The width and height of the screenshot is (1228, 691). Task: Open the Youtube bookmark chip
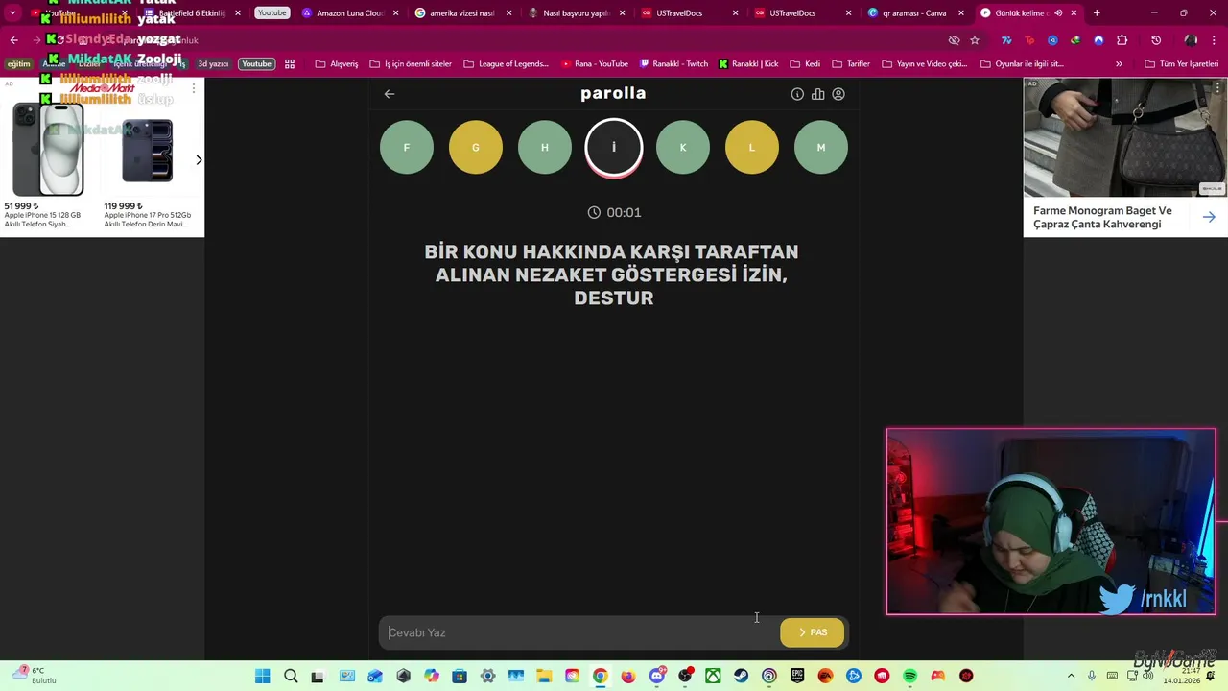click(x=256, y=64)
